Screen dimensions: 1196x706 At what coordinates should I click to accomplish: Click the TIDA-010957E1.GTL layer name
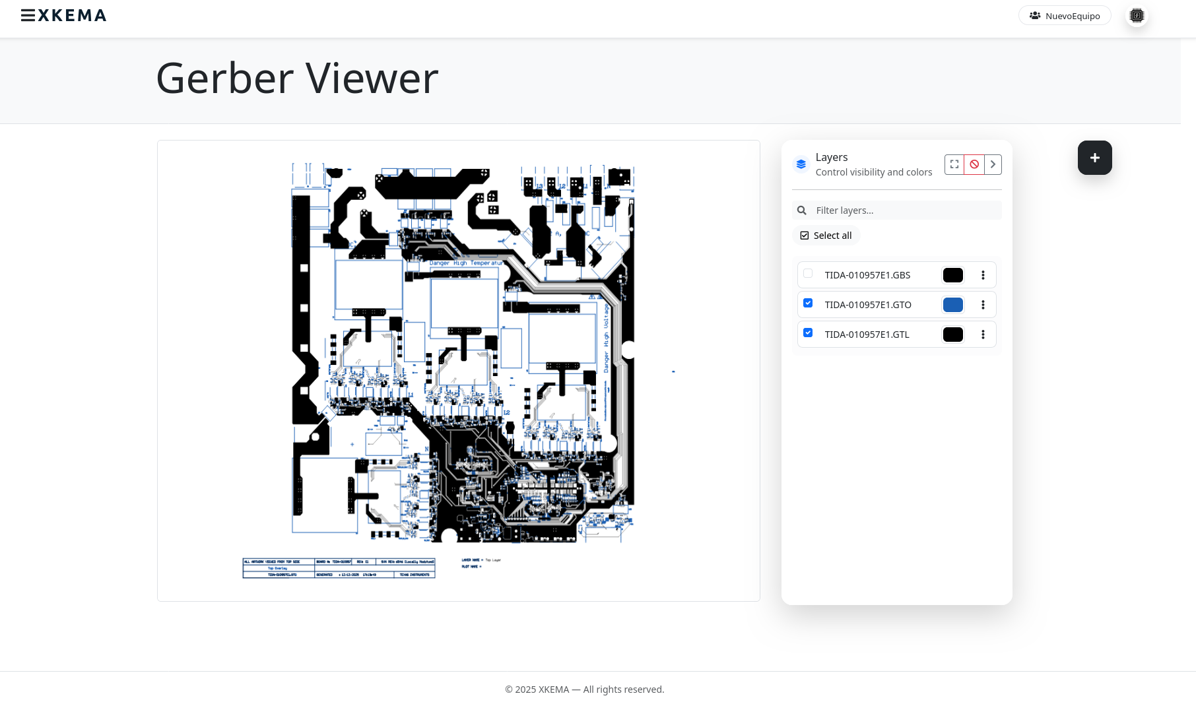click(x=867, y=335)
